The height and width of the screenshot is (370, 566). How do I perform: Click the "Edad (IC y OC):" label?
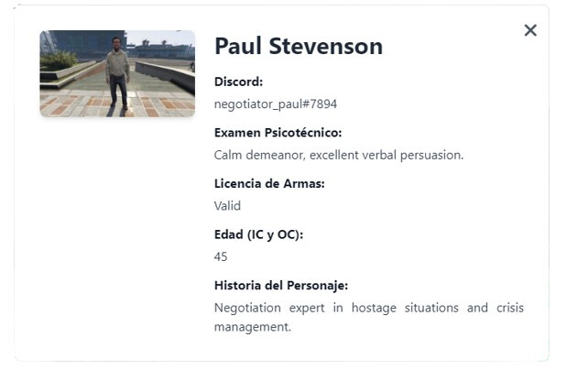[x=258, y=234]
